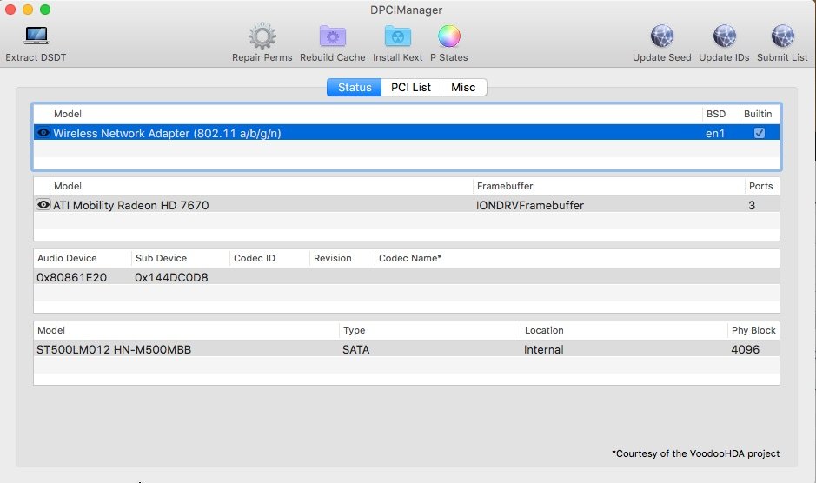The width and height of the screenshot is (816, 483).
Task: Click the Codec Name* column header
Action: tap(410, 258)
